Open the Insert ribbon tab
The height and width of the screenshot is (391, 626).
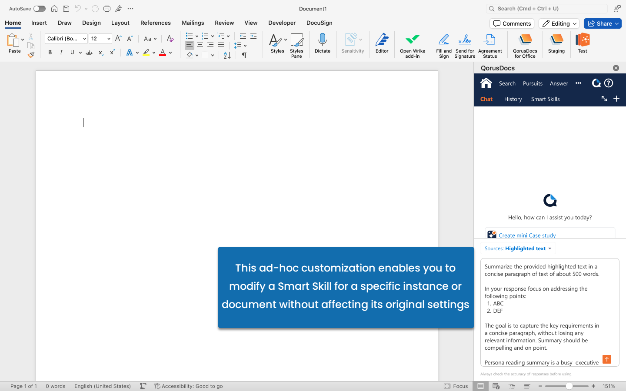(x=39, y=23)
